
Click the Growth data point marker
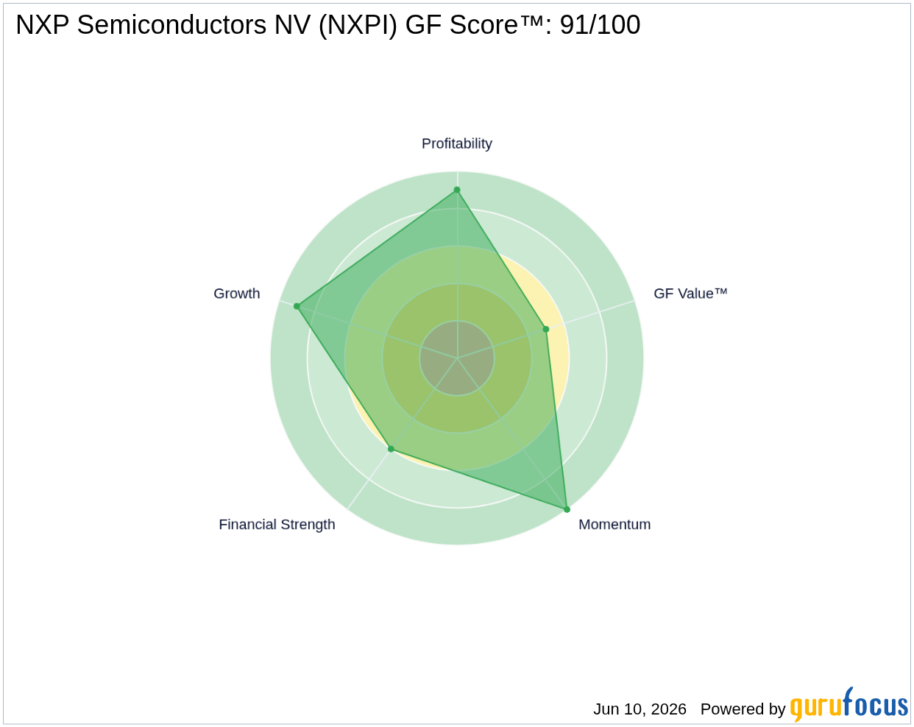(x=297, y=306)
